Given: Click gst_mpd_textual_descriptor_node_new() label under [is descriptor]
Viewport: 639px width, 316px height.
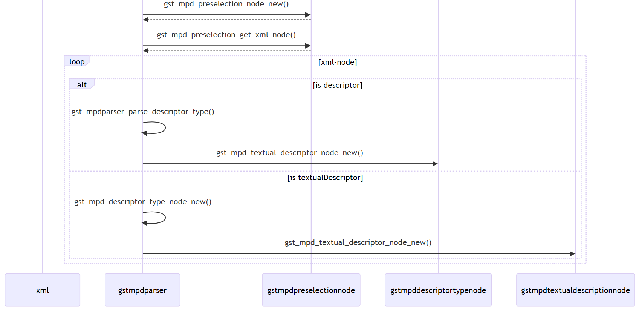Looking at the screenshot, I should tap(290, 153).
